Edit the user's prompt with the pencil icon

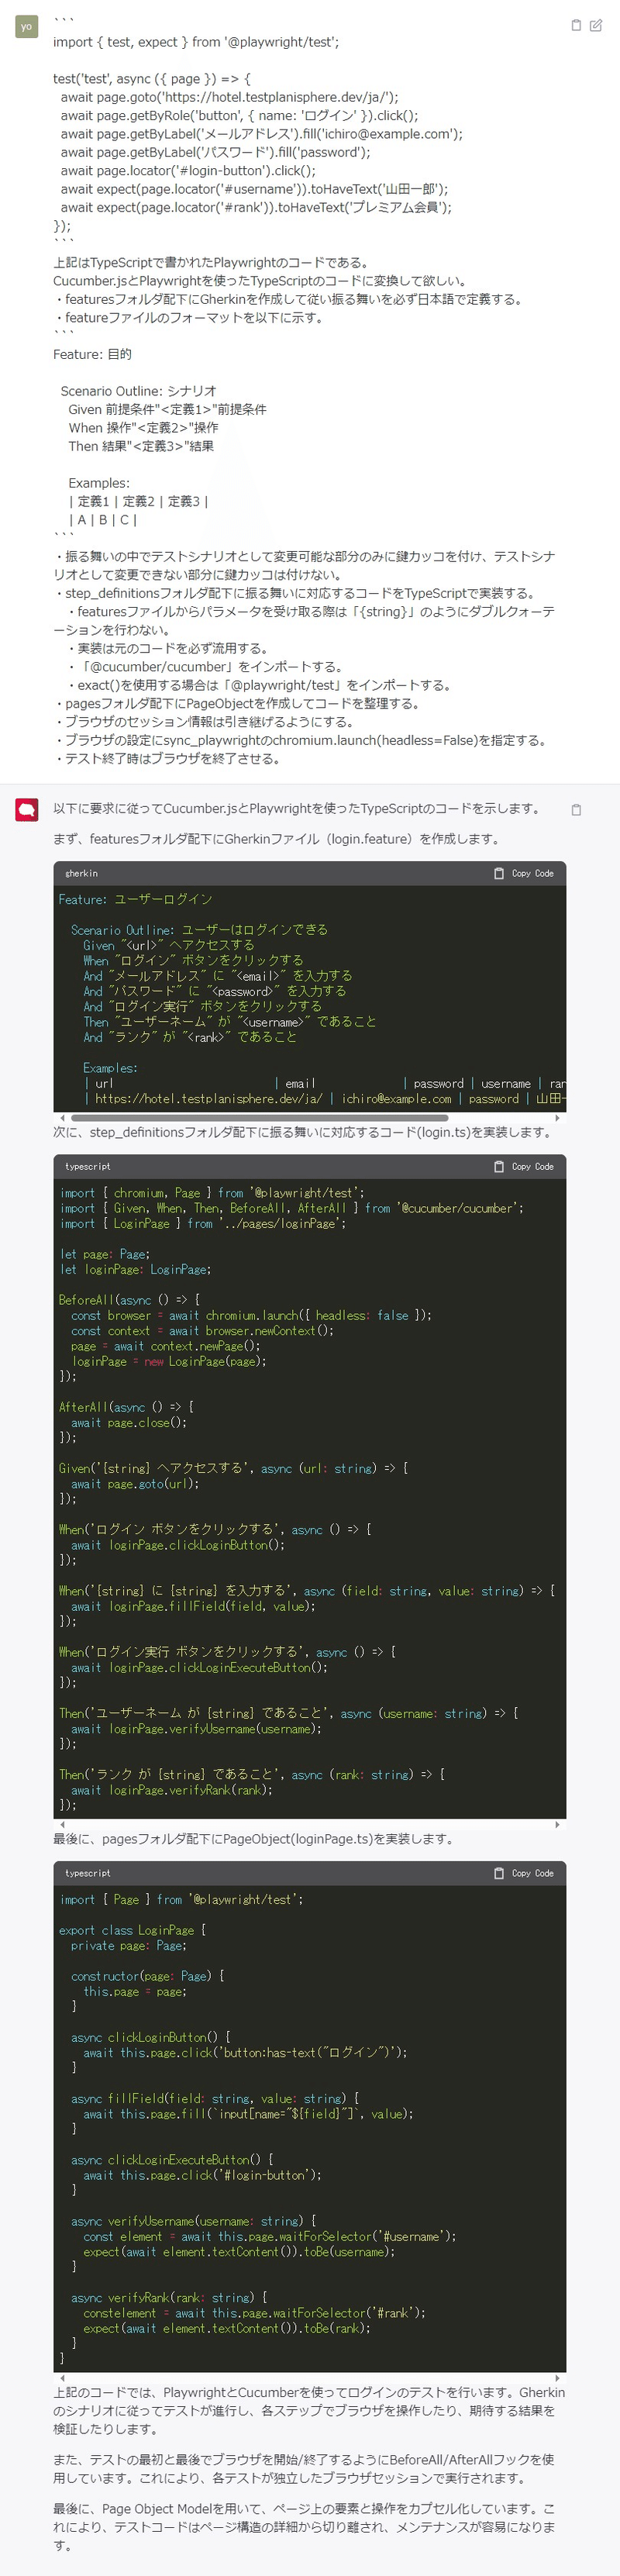coord(596,25)
